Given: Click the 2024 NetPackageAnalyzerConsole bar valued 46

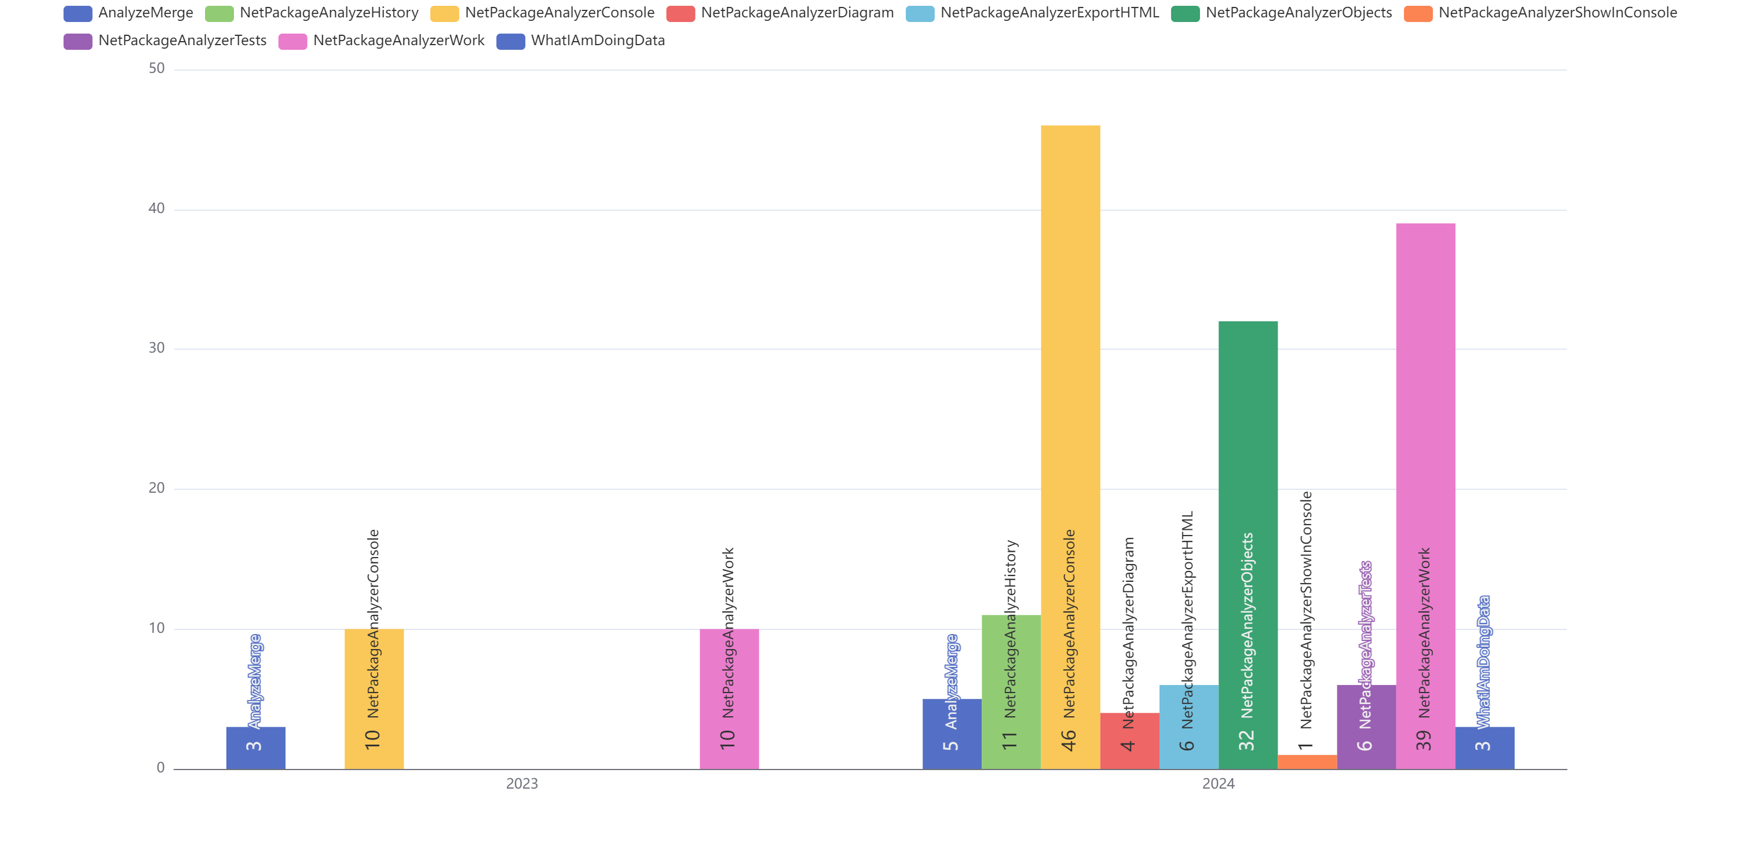Looking at the screenshot, I should click(x=1070, y=338).
